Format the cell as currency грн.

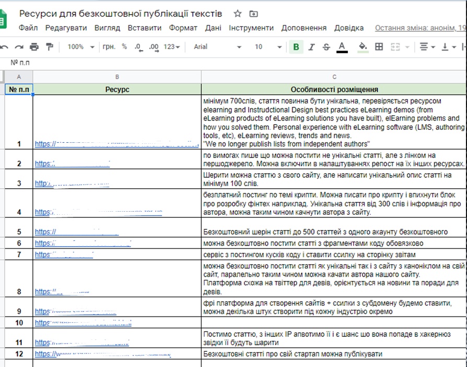click(x=109, y=46)
